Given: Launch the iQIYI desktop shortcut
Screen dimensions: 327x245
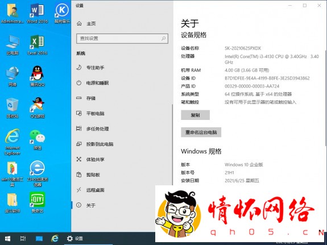Looking at the screenshot, I should tap(38, 202).
